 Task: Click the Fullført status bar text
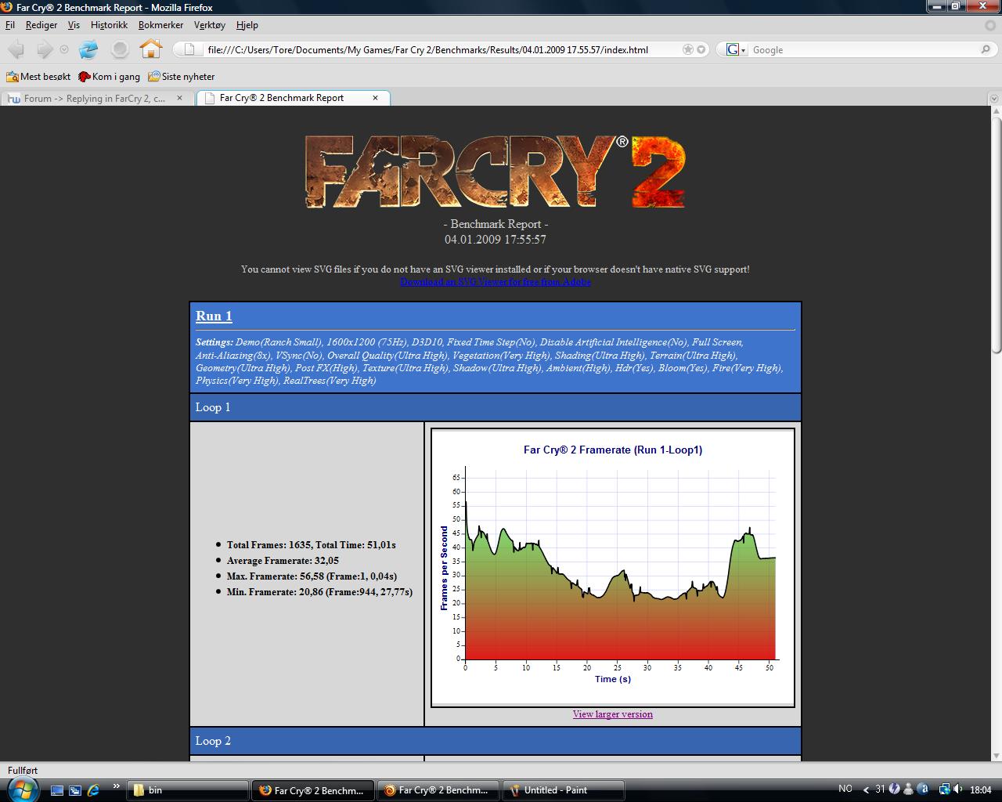[x=23, y=771]
